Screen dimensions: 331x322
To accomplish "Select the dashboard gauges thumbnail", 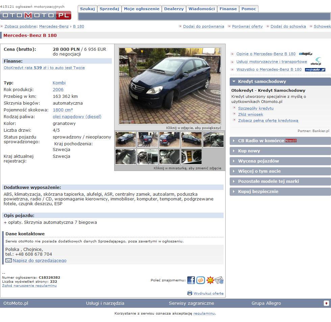I will (192, 157).
